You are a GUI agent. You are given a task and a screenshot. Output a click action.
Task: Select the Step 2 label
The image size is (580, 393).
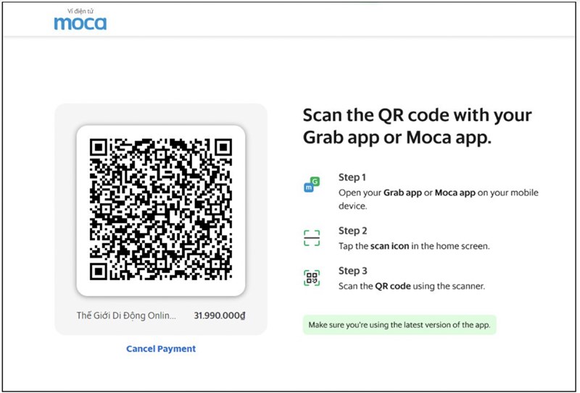click(x=352, y=231)
